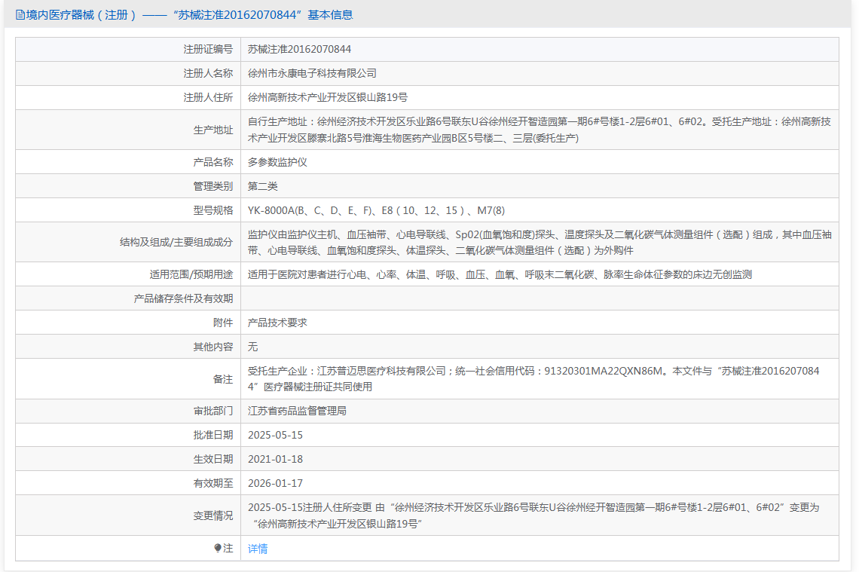Image resolution: width=859 pixels, height=572 pixels.
Task: Click the 第二类 management category value
Action: click(262, 186)
